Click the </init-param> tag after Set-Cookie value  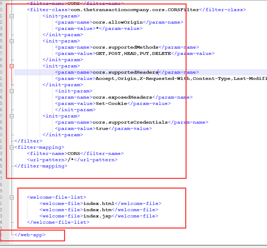tap(75, 110)
